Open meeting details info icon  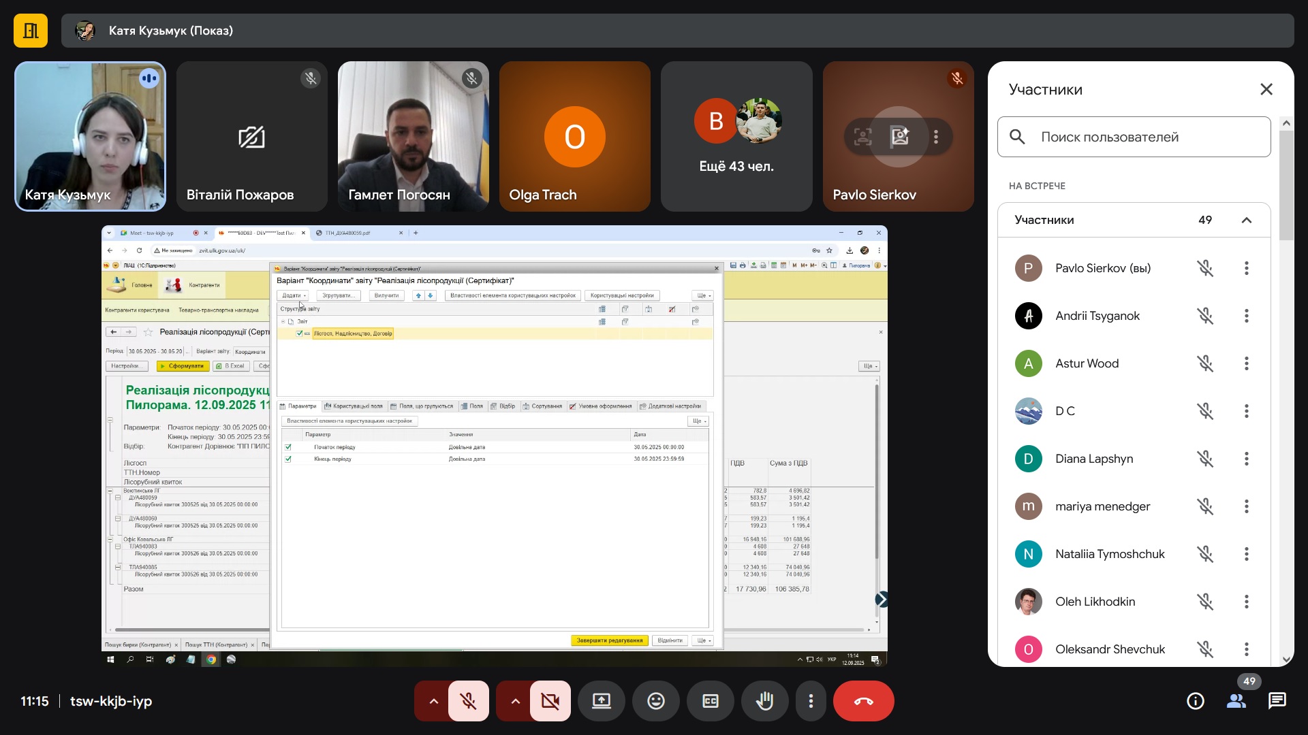tap(1195, 701)
